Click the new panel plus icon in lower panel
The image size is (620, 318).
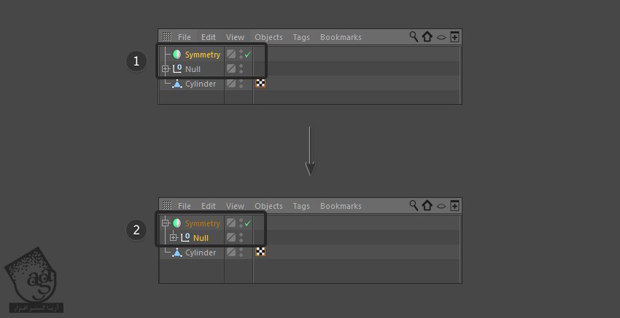pos(454,205)
